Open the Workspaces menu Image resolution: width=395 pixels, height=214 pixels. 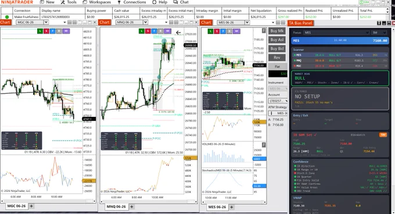coord(97,2)
